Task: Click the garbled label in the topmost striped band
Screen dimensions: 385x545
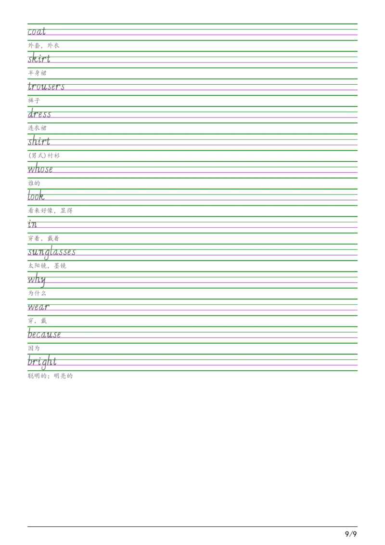Action: coord(37,30)
